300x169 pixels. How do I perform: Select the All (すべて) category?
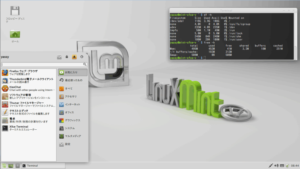pyautogui.click(x=73, y=89)
